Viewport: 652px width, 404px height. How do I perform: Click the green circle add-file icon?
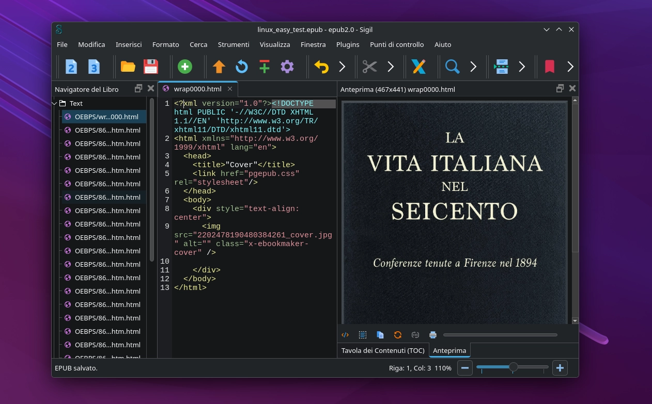pyautogui.click(x=185, y=67)
